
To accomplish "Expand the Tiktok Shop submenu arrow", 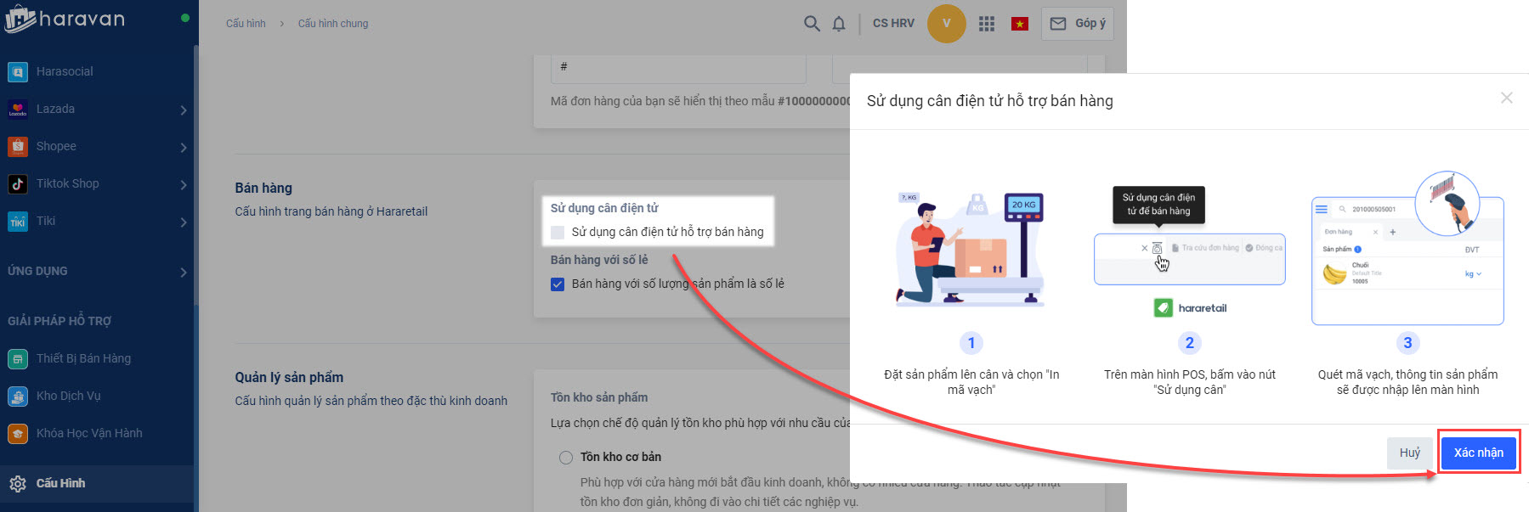I will 184,184.
